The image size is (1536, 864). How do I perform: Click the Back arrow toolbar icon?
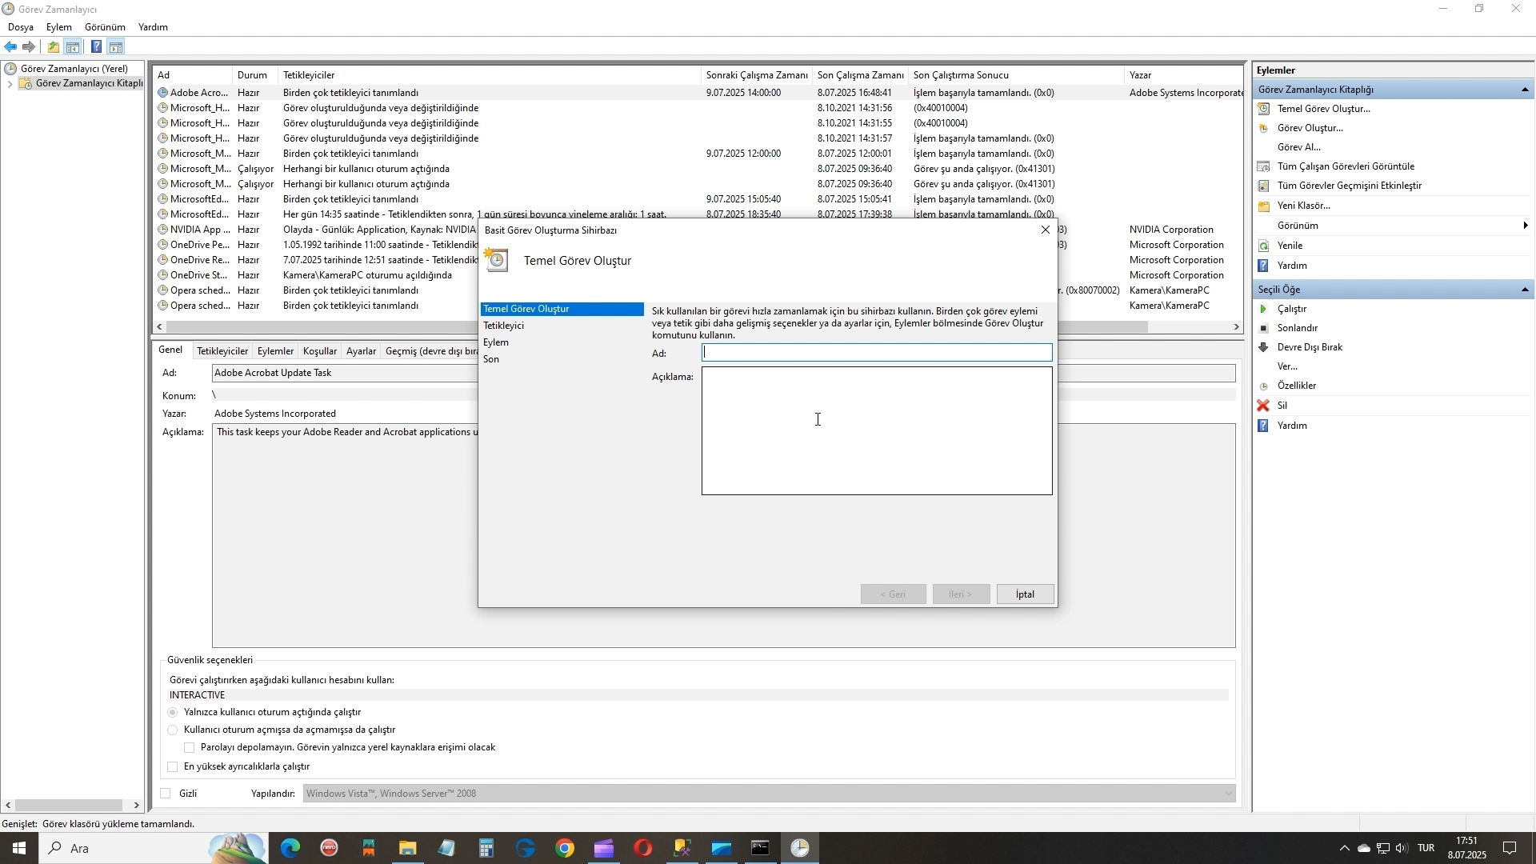(10, 46)
